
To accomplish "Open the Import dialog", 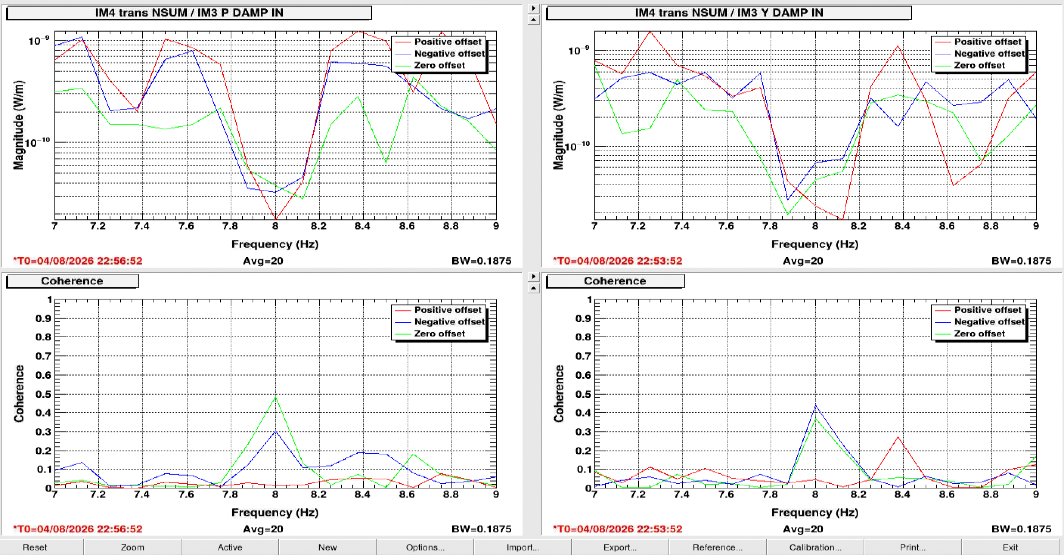I will pyautogui.click(x=523, y=547).
